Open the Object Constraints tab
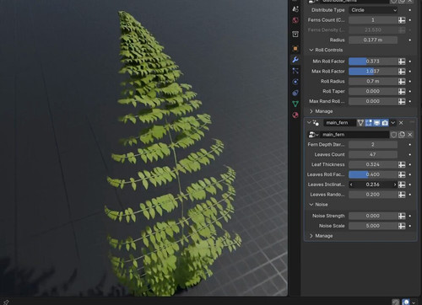Image resolution: width=422 pixels, height=305 pixels. (x=295, y=93)
